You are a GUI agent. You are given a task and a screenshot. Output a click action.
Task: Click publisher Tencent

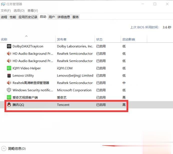pos(63,105)
